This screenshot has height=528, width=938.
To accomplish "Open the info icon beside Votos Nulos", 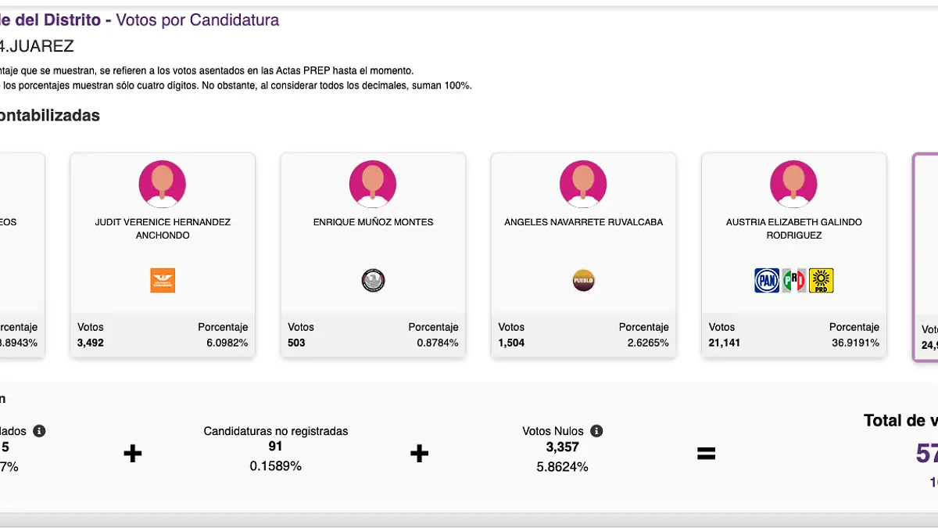I will (x=596, y=431).
